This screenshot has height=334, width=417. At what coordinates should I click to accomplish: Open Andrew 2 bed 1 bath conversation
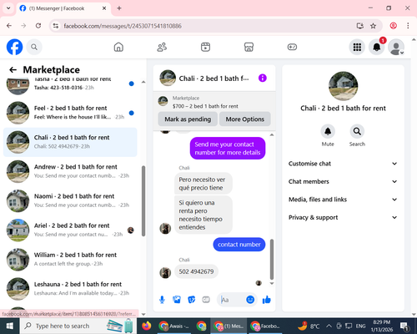[x=70, y=171]
